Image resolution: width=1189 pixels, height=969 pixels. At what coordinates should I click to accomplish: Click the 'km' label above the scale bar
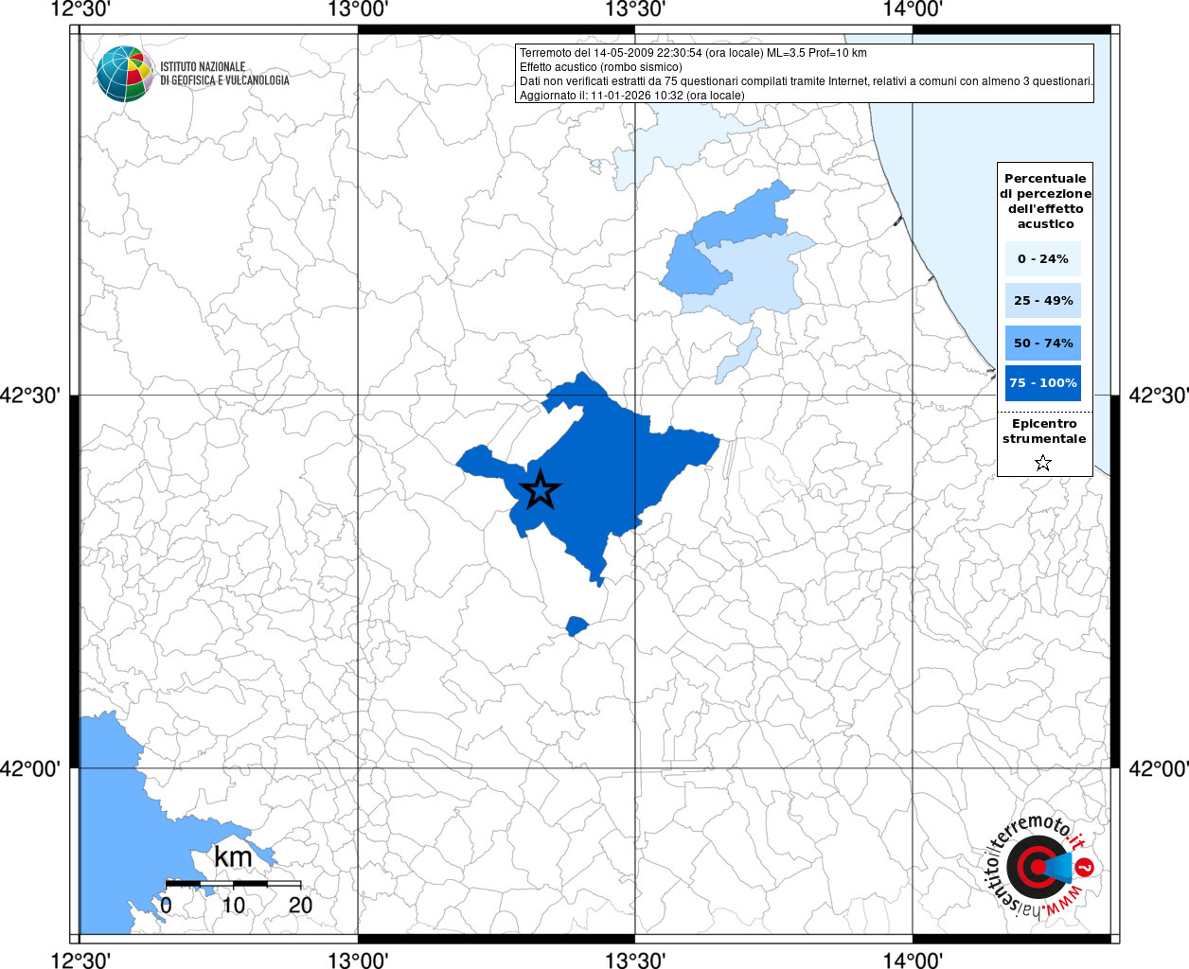[x=233, y=857]
